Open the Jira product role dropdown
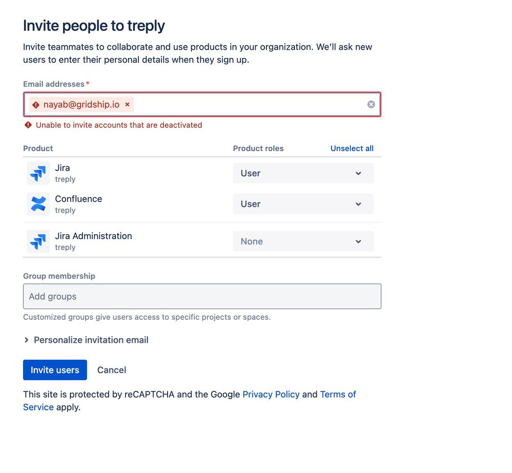Screen dimensions: 512x473 point(303,173)
